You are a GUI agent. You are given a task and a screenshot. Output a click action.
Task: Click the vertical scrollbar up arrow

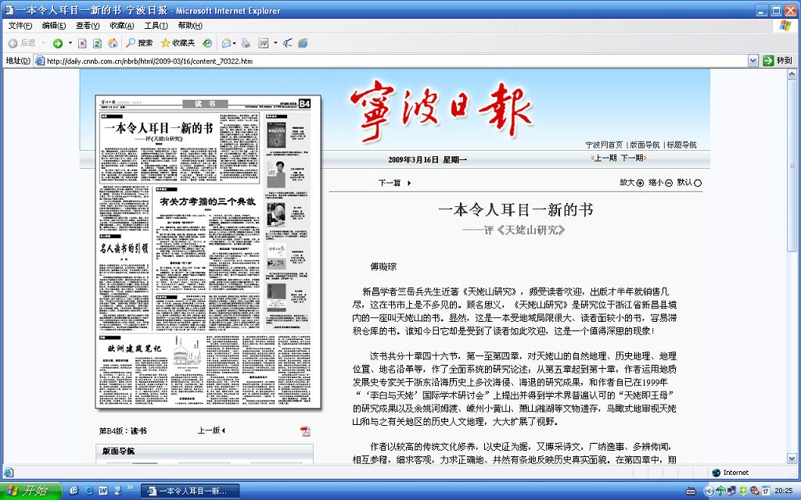click(792, 74)
